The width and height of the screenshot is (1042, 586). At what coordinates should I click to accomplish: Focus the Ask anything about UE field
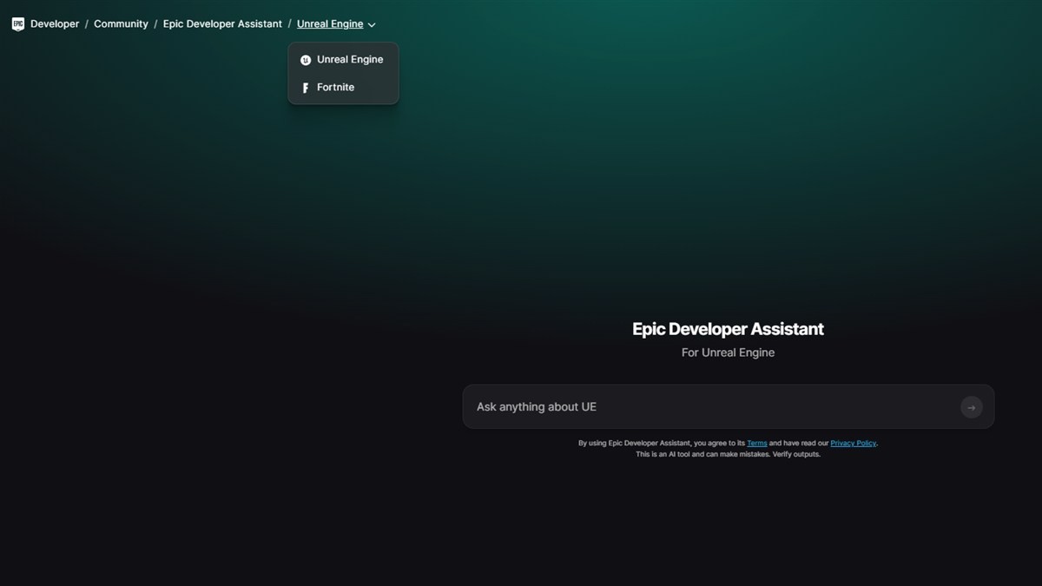tap(728, 406)
